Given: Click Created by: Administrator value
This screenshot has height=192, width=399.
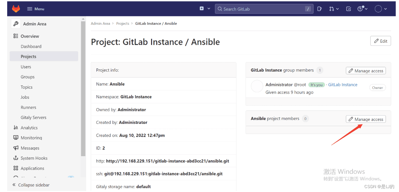Looking at the screenshot, I should [133, 122].
